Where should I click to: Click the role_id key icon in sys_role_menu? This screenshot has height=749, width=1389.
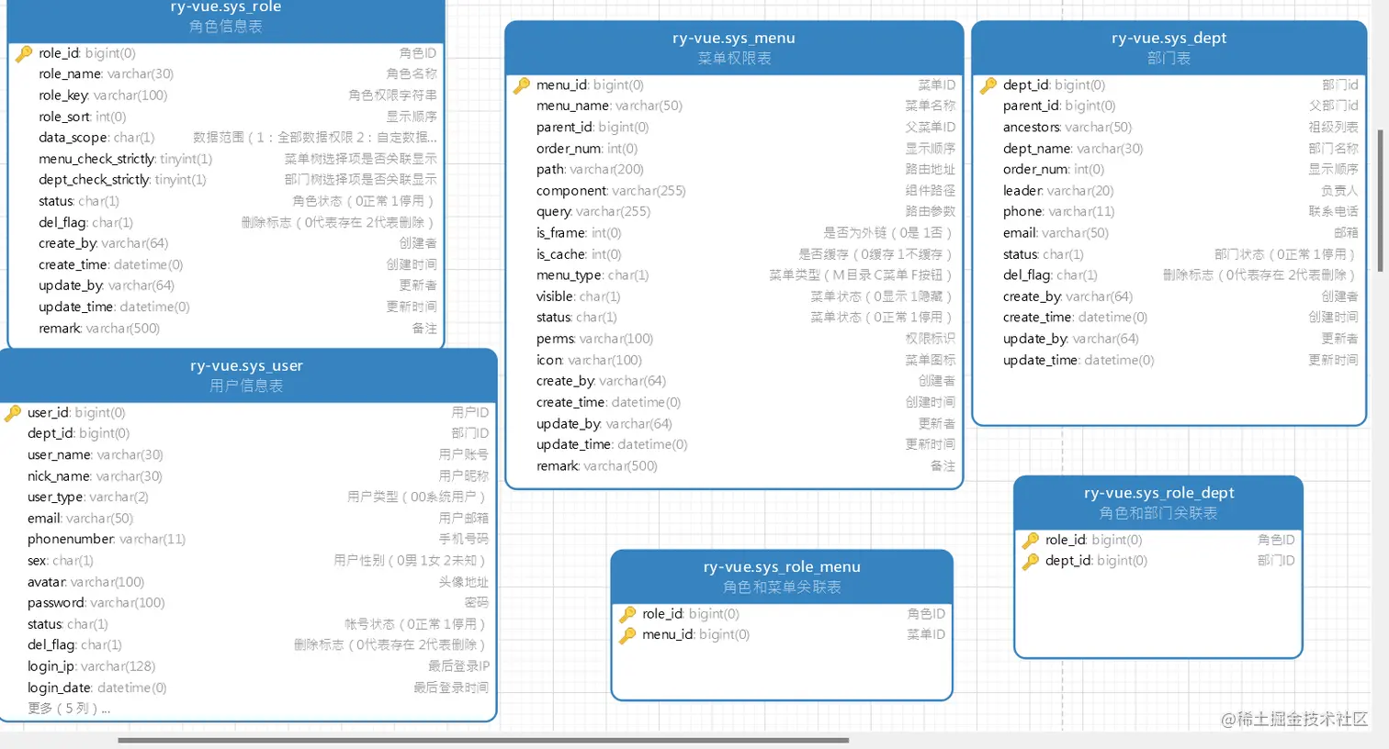[627, 614]
